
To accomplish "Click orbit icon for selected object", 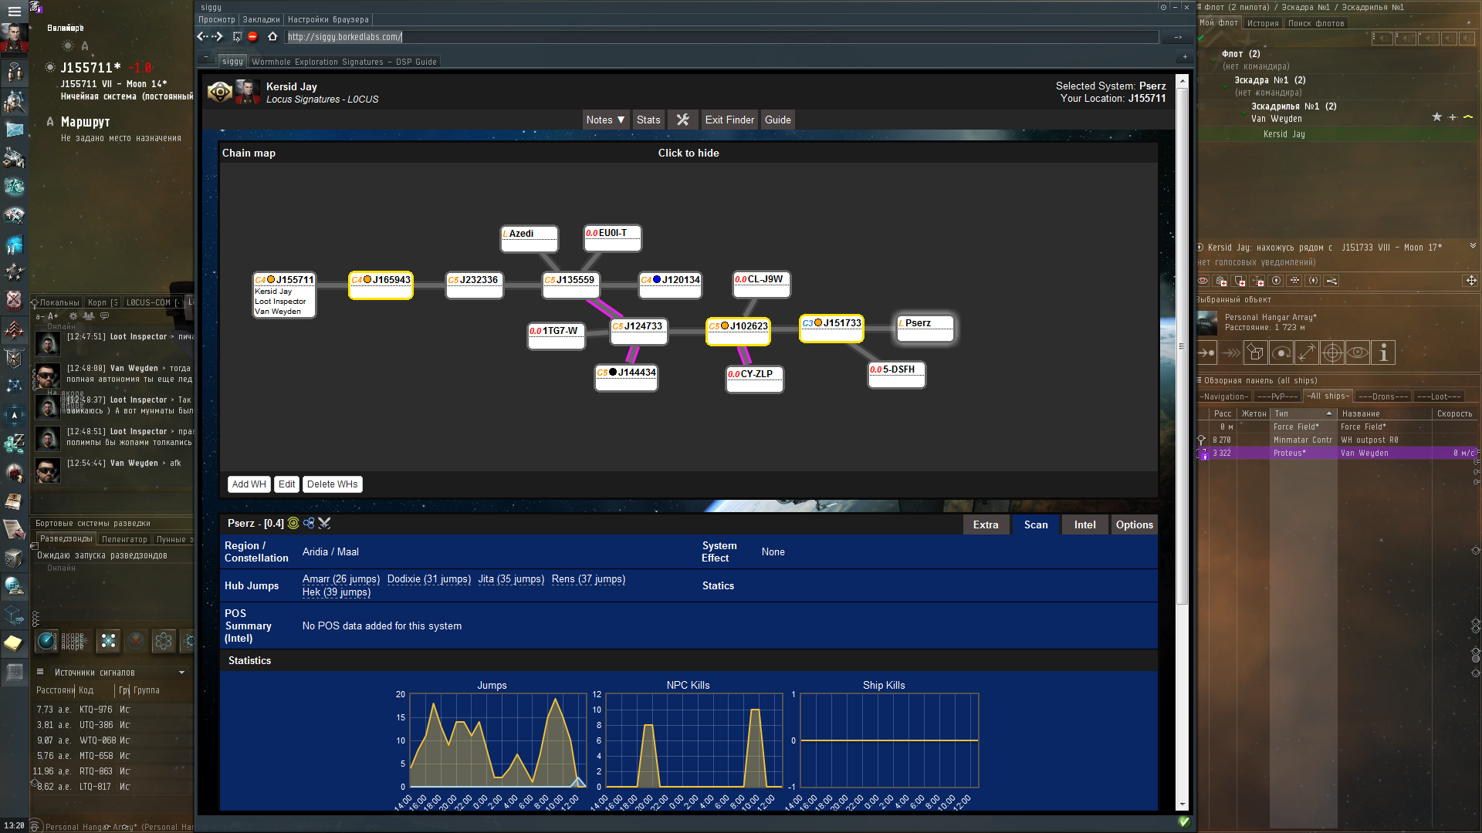I will pos(1281,353).
